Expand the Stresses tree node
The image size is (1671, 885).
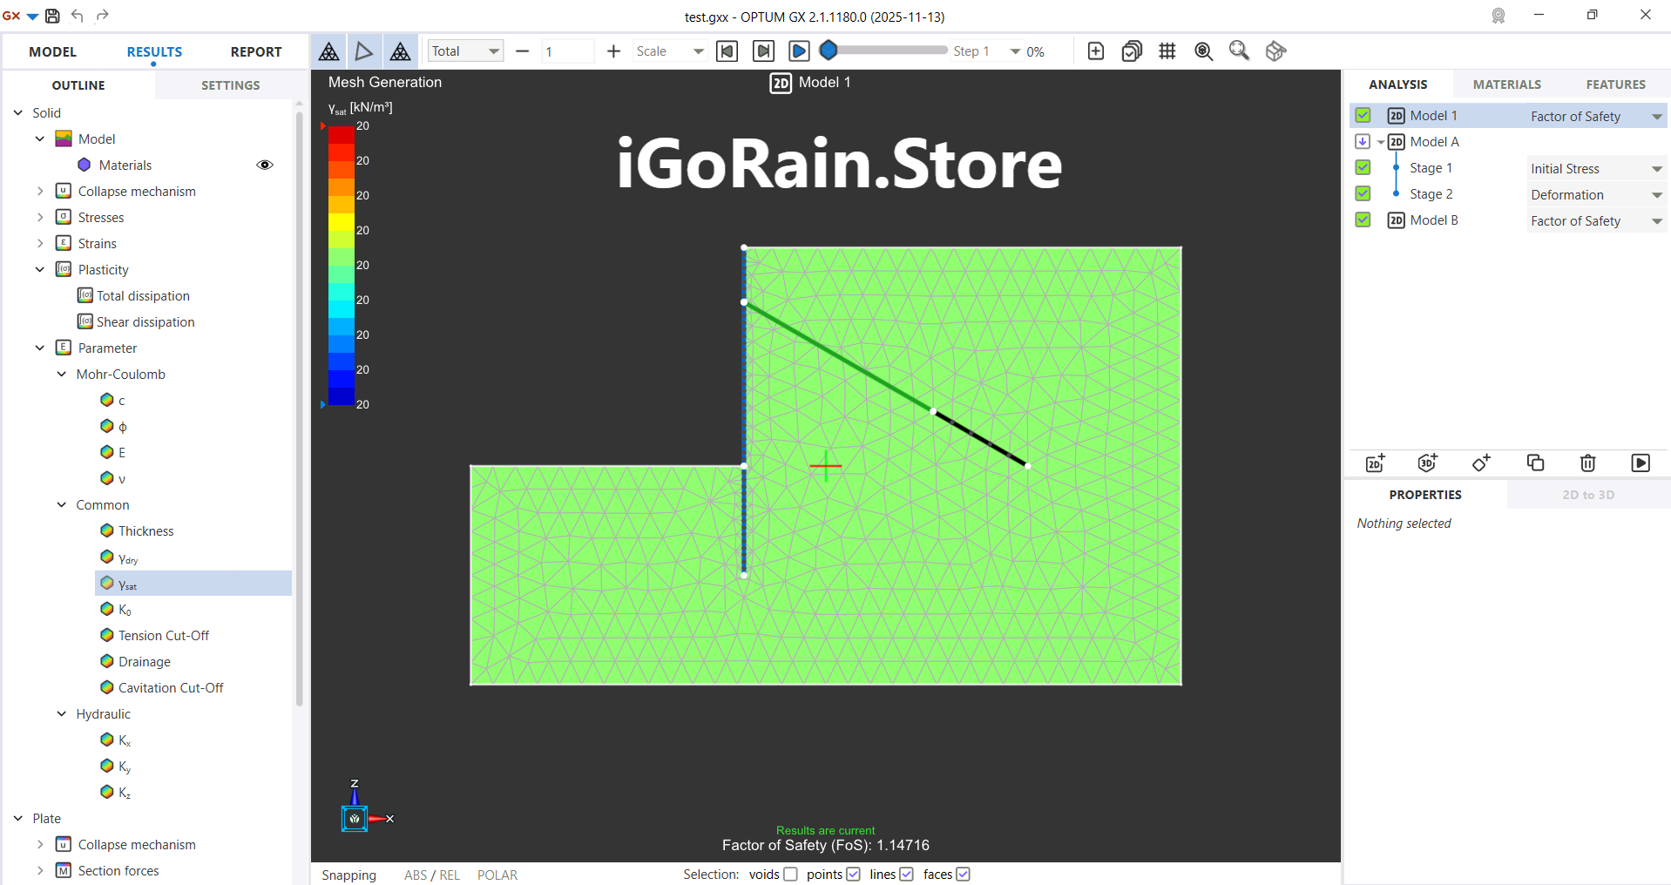(40, 217)
